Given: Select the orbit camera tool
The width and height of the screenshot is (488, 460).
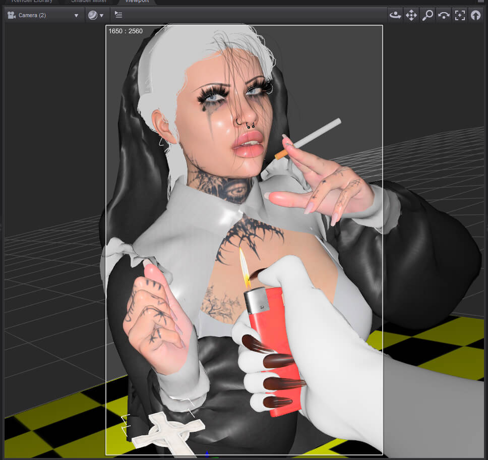Looking at the screenshot, I should (395, 15).
